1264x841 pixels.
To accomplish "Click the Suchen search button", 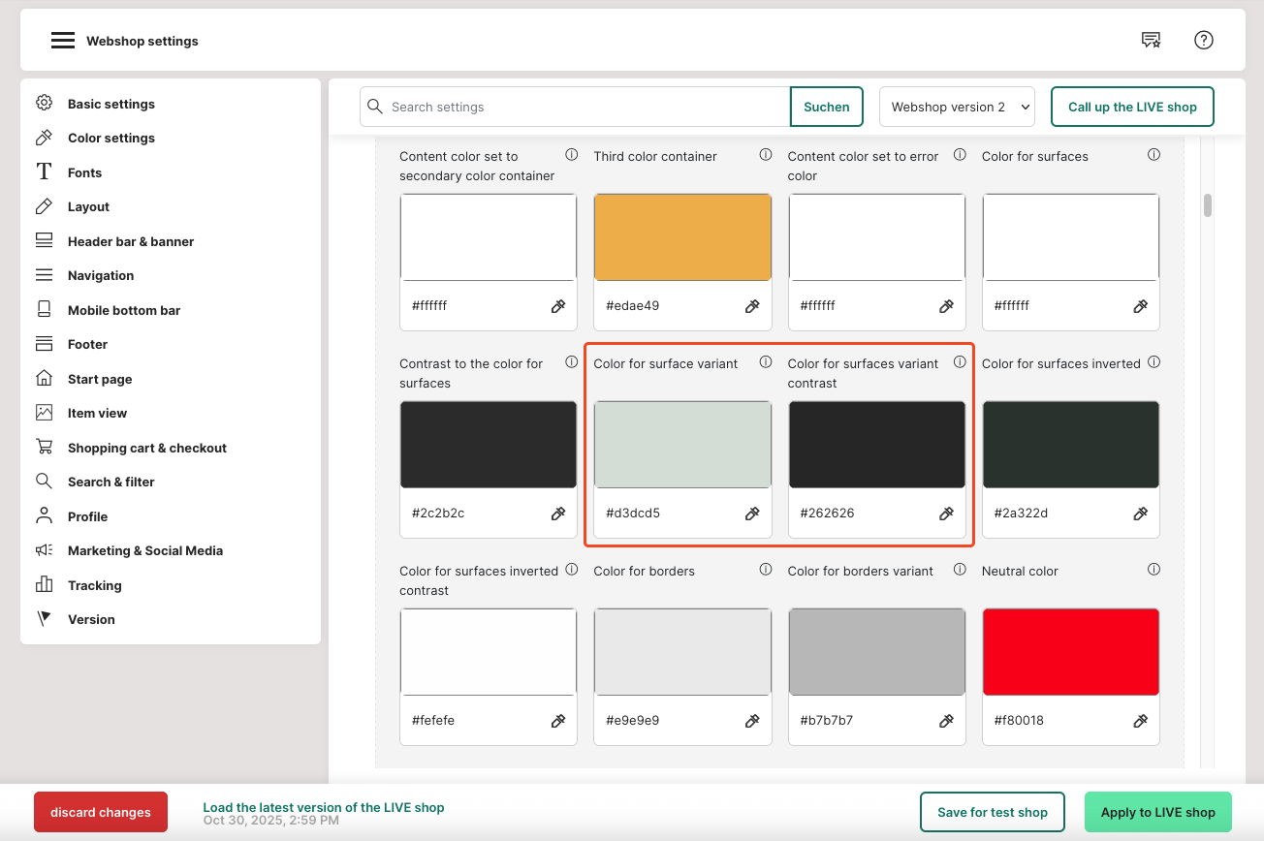I will (826, 107).
